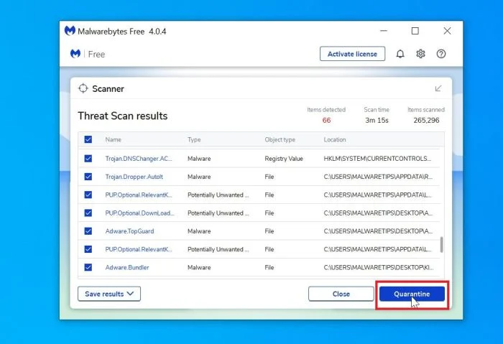The height and width of the screenshot is (344, 503).
Task: Select the Trojan.DNSChanger.AC row name
Action: click(x=139, y=159)
